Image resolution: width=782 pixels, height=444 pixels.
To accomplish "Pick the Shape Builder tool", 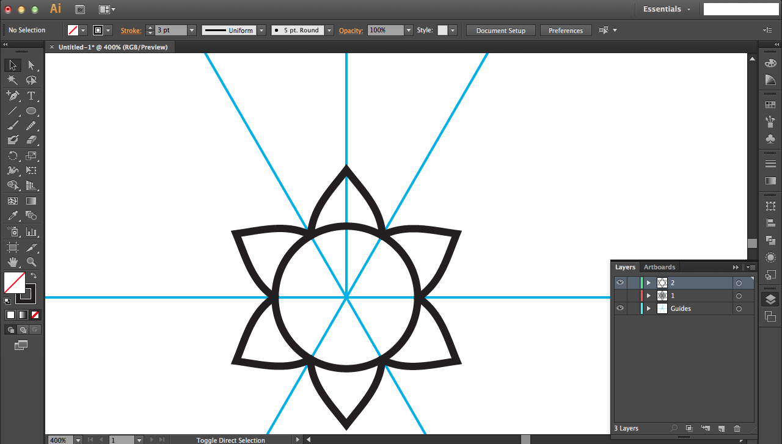I will click(13, 186).
